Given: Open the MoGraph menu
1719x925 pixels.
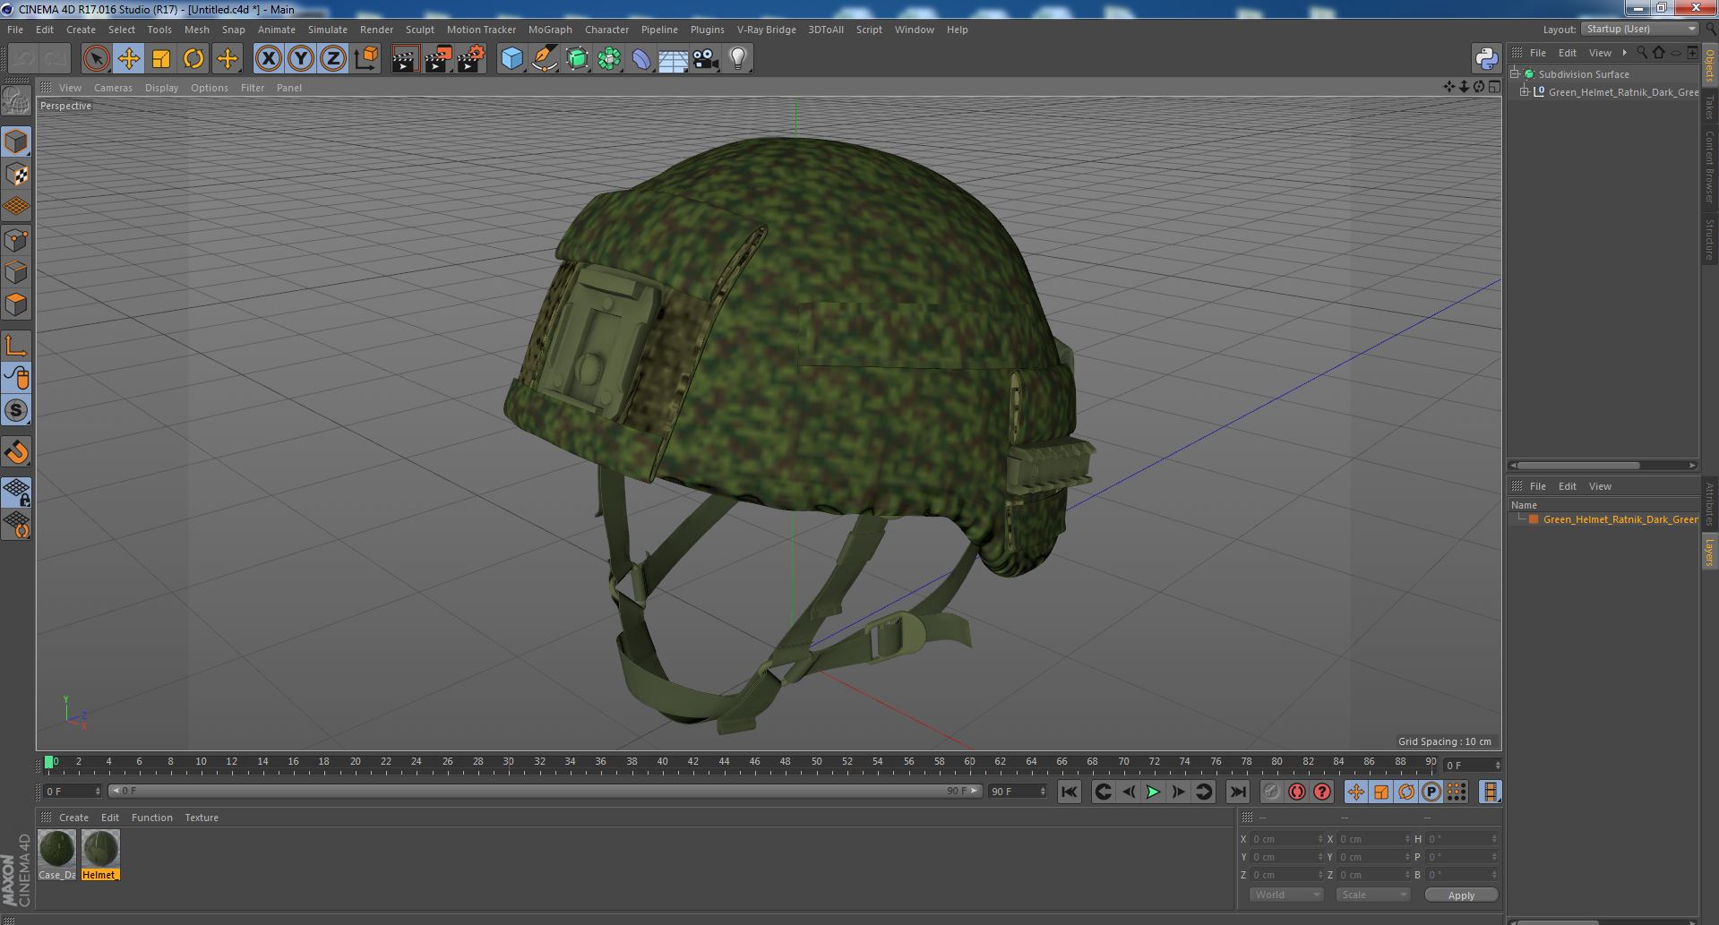Looking at the screenshot, I should tap(550, 30).
